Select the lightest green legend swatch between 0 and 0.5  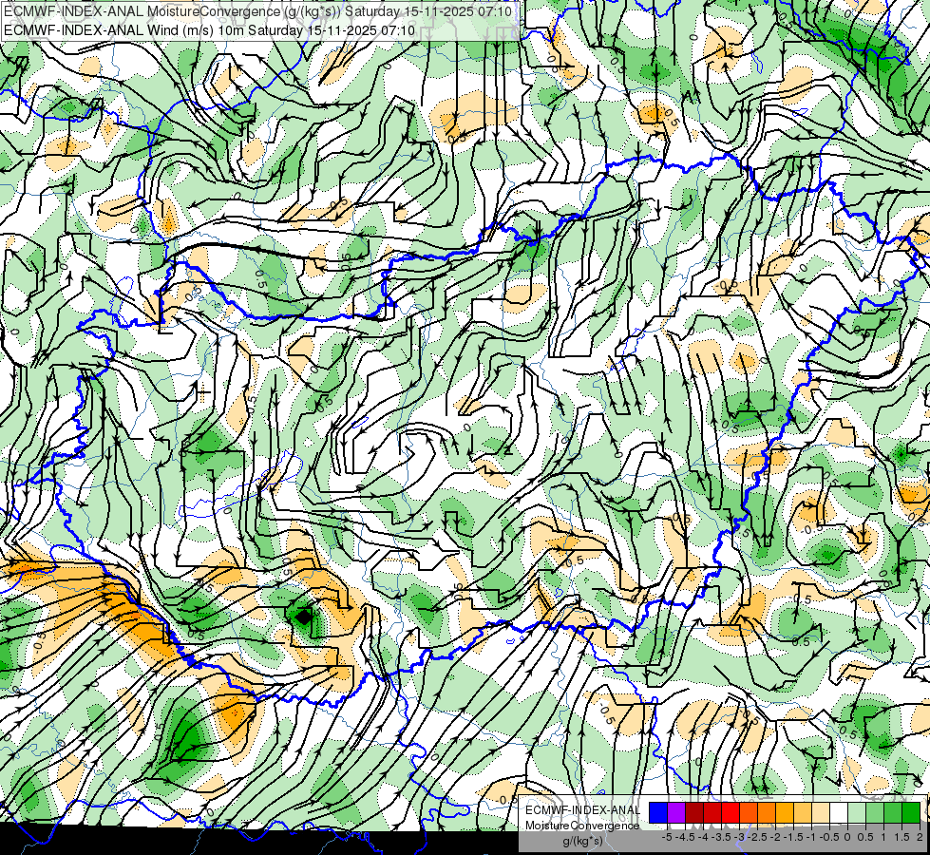pos(857,812)
